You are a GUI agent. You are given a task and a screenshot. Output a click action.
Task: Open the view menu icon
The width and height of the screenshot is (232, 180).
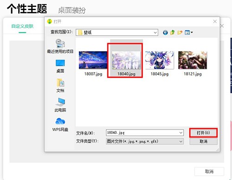click(x=189, y=32)
